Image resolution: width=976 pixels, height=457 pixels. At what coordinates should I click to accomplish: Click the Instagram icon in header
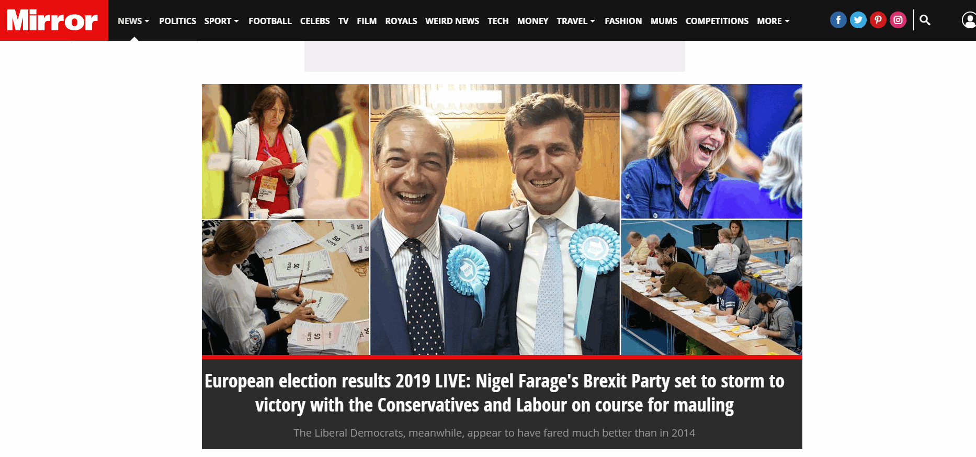(898, 20)
